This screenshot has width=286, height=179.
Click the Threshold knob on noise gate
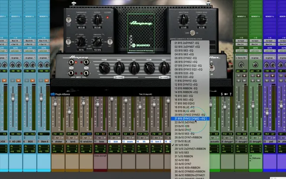(x=81, y=19)
